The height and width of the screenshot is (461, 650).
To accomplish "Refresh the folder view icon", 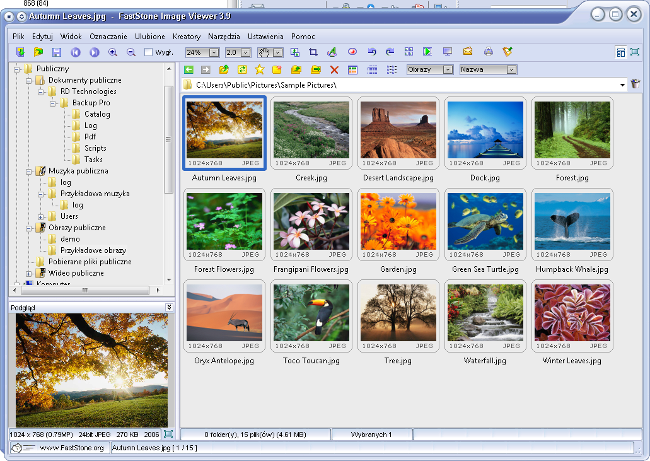I will coord(242,69).
